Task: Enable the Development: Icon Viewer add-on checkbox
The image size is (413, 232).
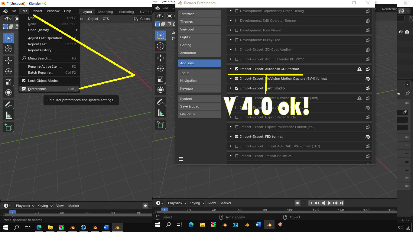Action: click(x=237, y=30)
